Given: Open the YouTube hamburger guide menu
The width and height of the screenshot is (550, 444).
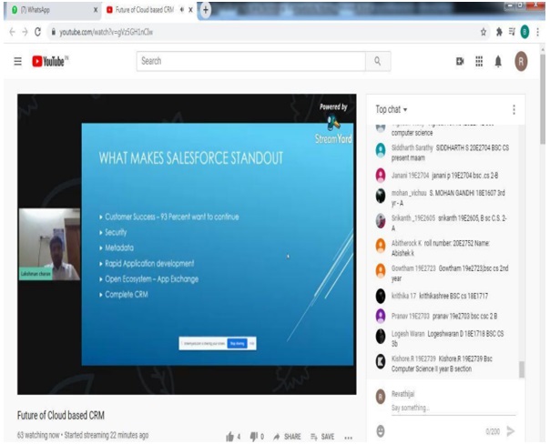Looking at the screenshot, I should [x=17, y=61].
